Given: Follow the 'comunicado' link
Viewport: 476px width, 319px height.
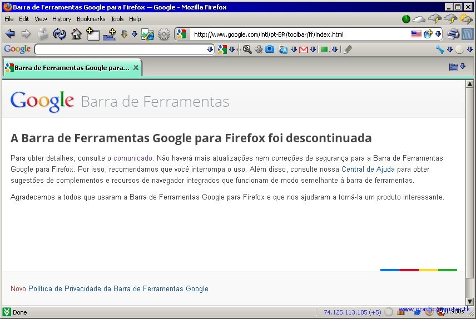Looking at the screenshot, I should coord(133,158).
